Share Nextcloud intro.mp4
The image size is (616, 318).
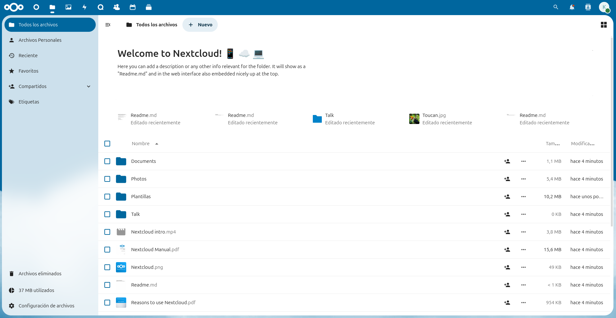coord(507,232)
